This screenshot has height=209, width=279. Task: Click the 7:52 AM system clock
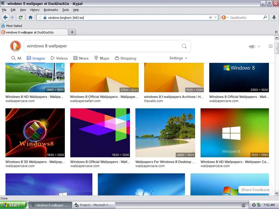(269, 205)
